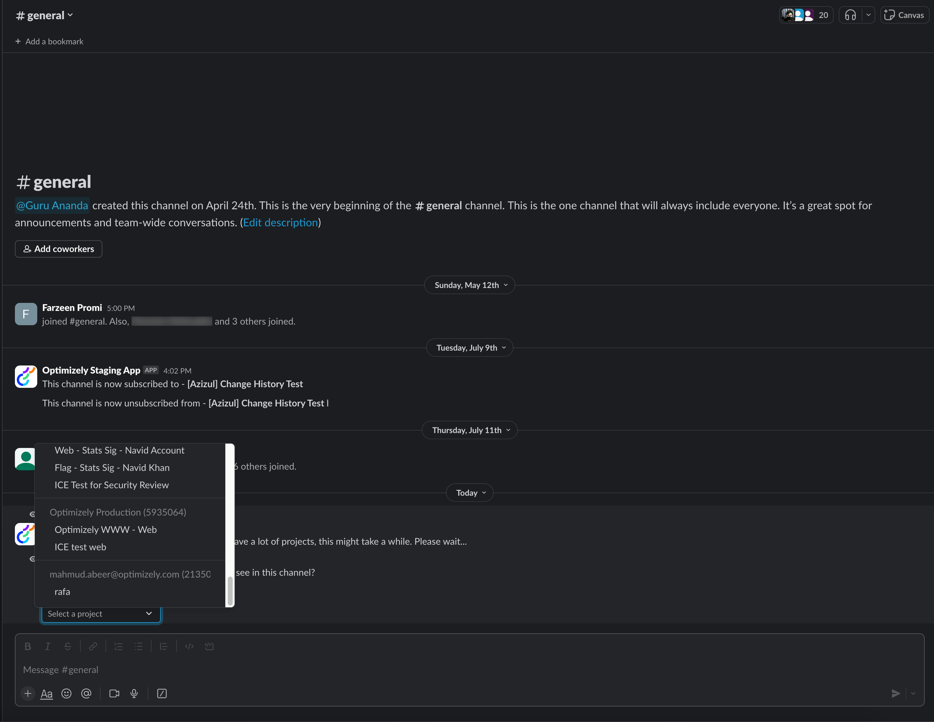
Task: Open the Tuesday, July 9th date menu
Action: pos(469,348)
